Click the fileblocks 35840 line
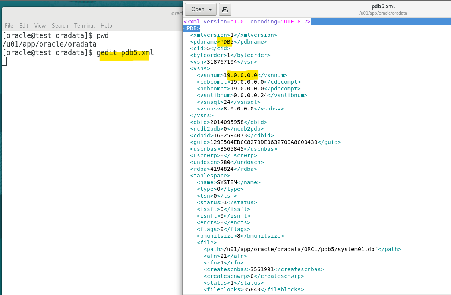 click(254, 289)
